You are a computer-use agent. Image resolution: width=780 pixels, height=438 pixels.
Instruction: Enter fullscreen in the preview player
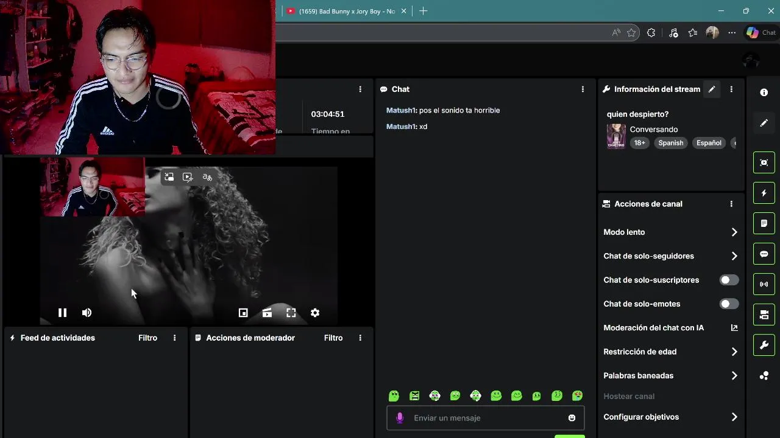point(291,313)
